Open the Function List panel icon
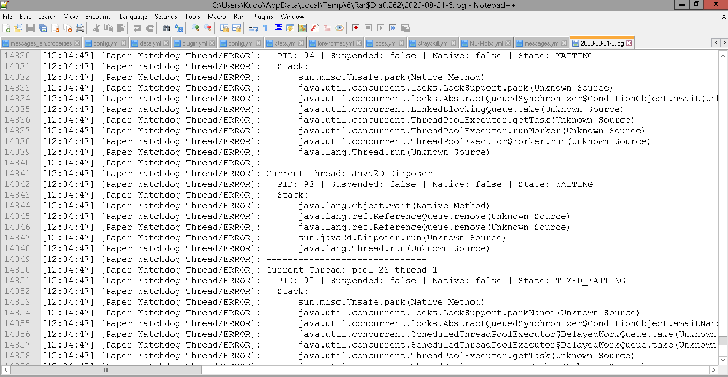728x377 pixels. click(314, 28)
